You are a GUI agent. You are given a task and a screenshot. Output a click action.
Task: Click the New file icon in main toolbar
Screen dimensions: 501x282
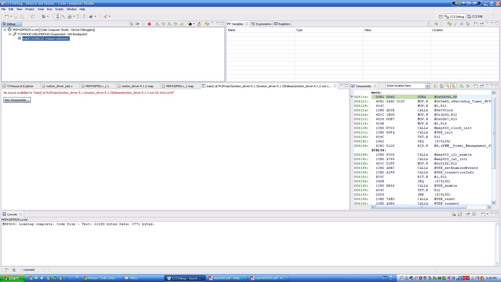point(7,16)
